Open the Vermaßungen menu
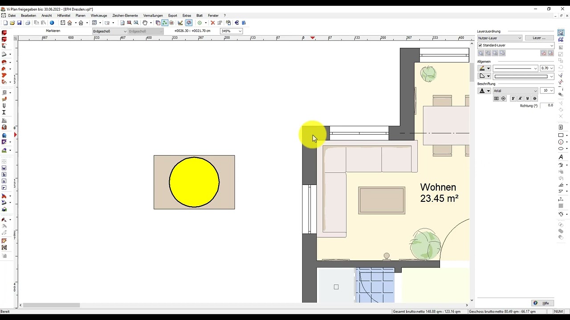The height and width of the screenshot is (320, 570). tap(153, 16)
